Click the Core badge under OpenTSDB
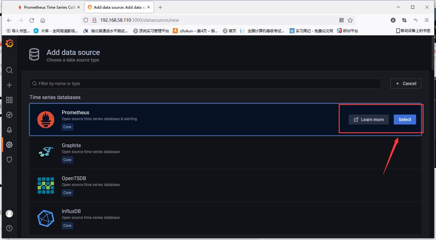Image resolution: width=436 pixels, height=240 pixels. pos(67,193)
